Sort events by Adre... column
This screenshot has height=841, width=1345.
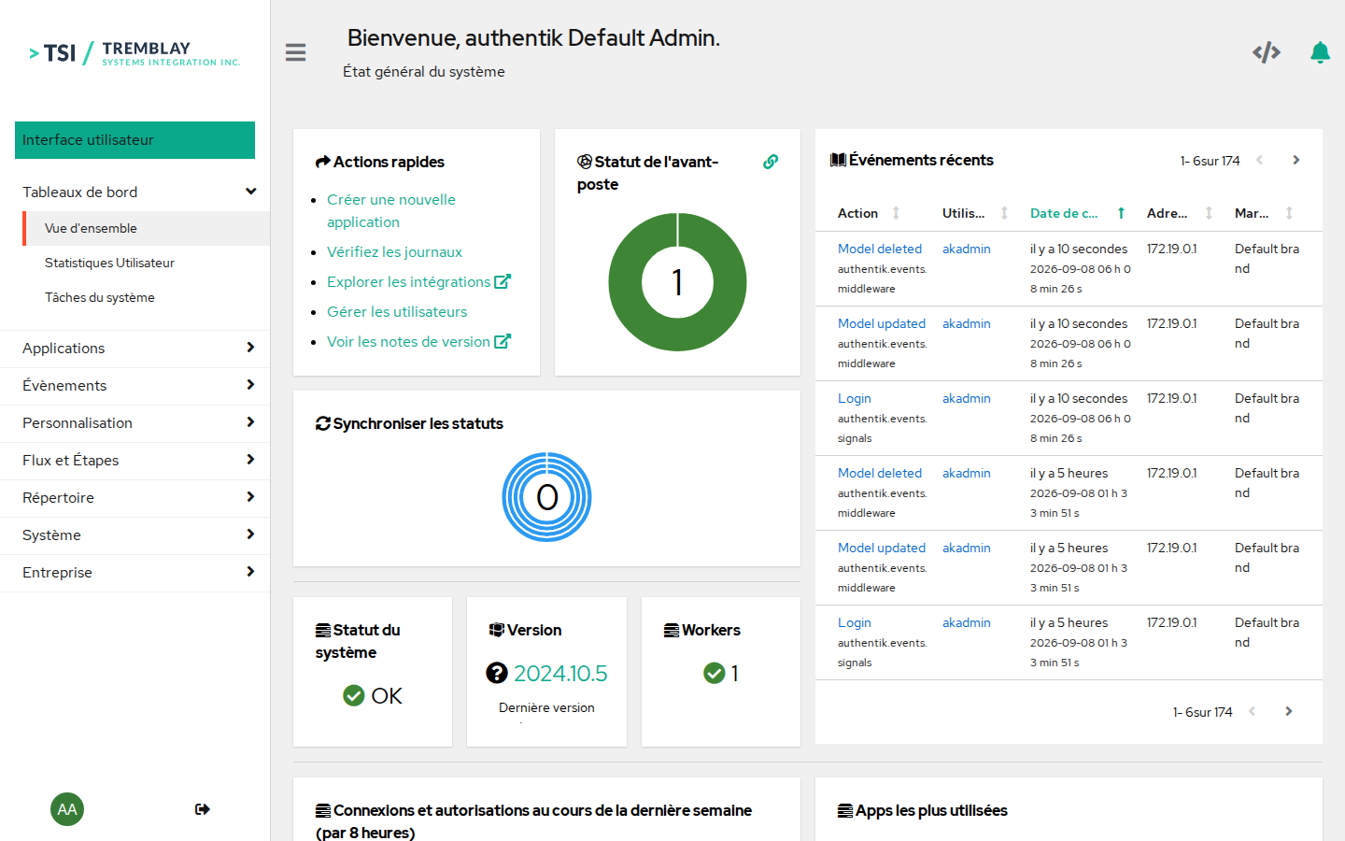(x=1180, y=213)
